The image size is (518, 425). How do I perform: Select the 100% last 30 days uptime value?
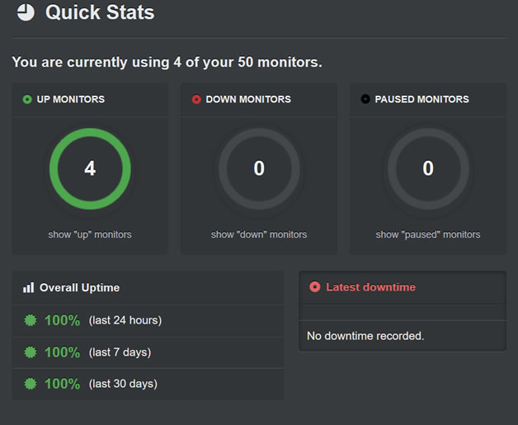coord(62,384)
